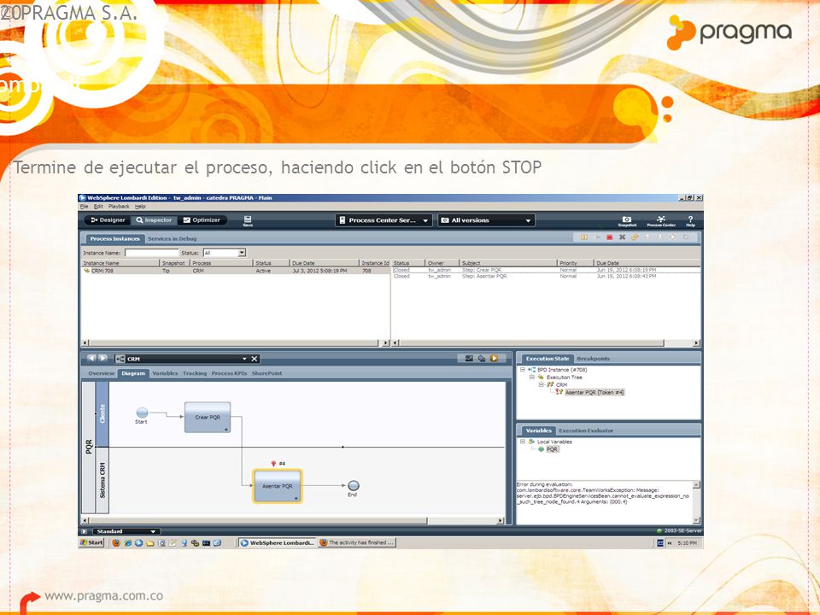Switch to the Variables tab below CRM
This screenshot has width=820, height=615.
[x=165, y=373]
